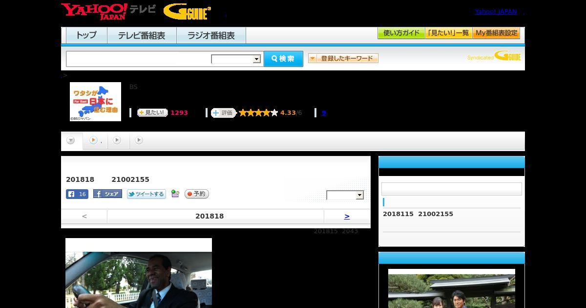Open the dropdown next to search box
The height and width of the screenshot is (308, 586).
(236, 59)
